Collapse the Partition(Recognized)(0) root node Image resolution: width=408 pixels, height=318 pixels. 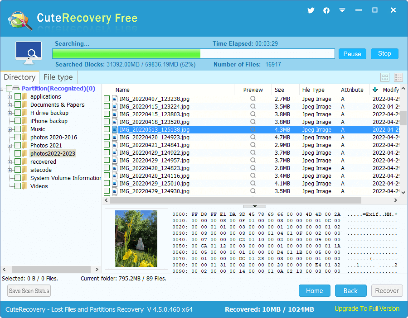[1, 89]
